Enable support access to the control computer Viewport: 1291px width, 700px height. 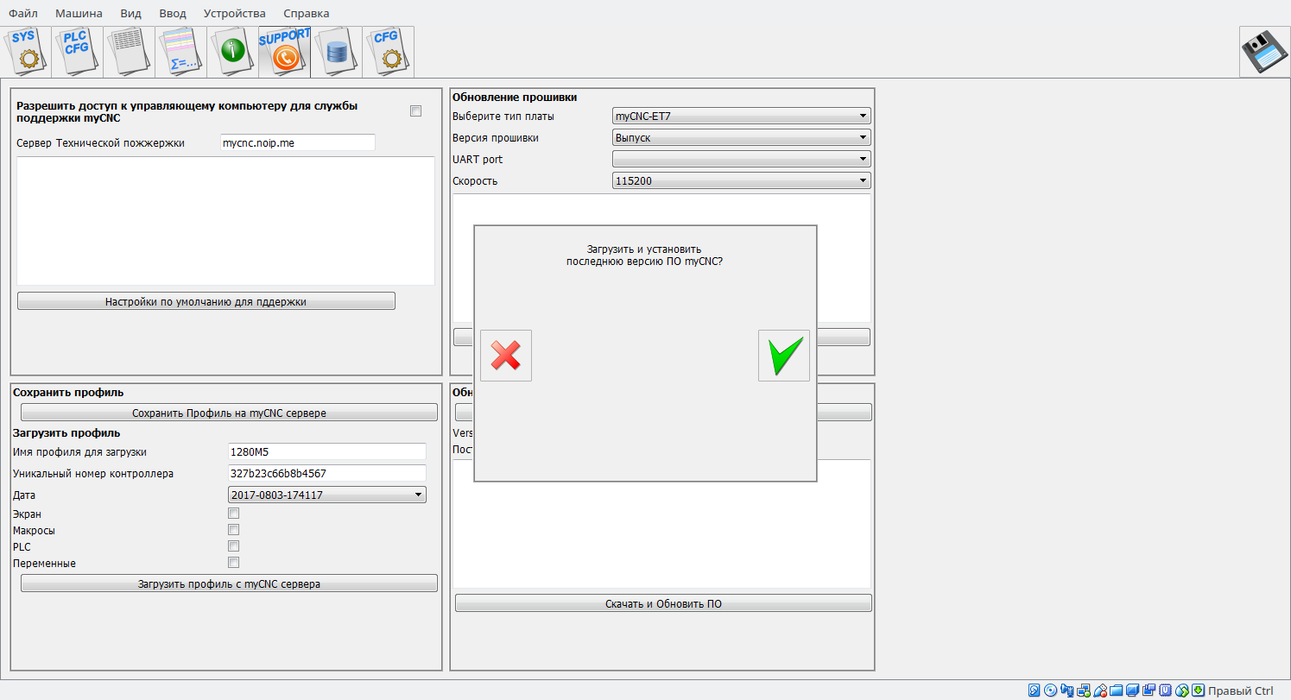(415, 111)
